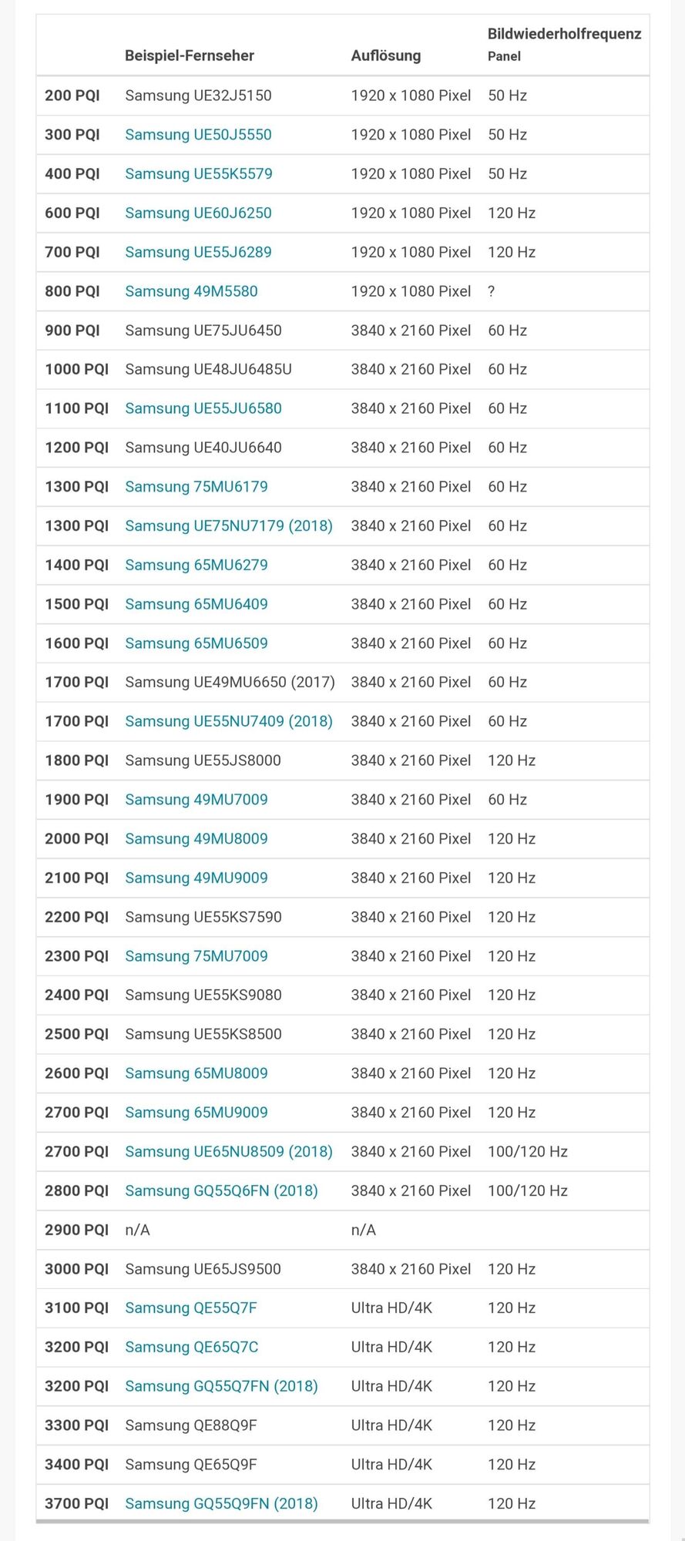This screenshot has height=1541, width=685.
Task: Select the Samsung UE40JU6640 text
Action: (203, 448)
